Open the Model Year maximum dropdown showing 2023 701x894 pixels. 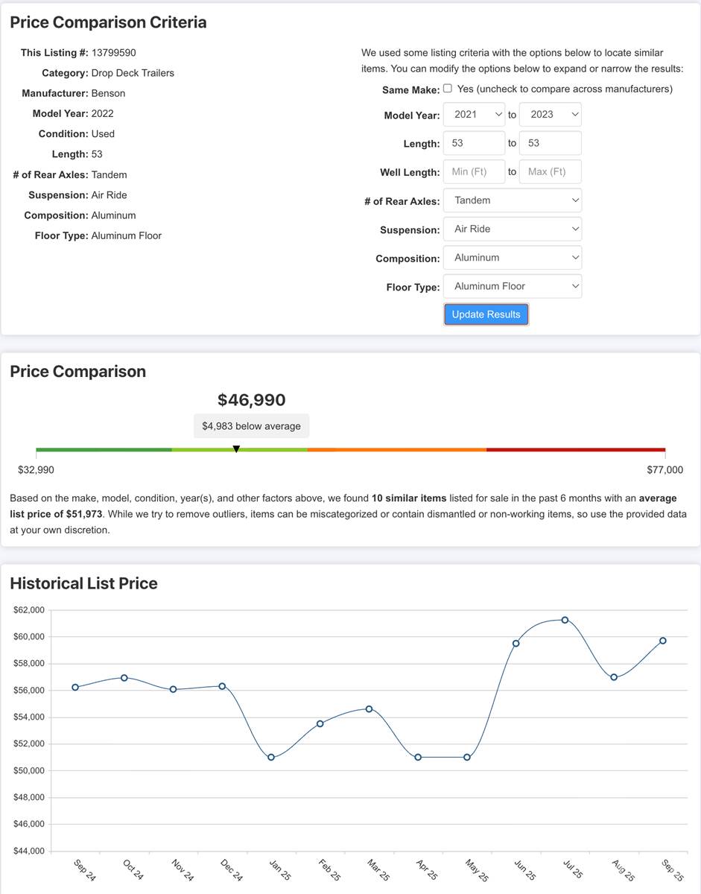[x=550, y=115]
